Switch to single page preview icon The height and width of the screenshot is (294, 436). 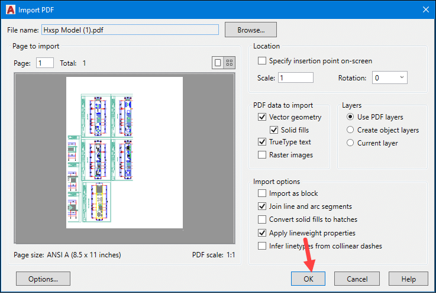click(x=218, y=63)
